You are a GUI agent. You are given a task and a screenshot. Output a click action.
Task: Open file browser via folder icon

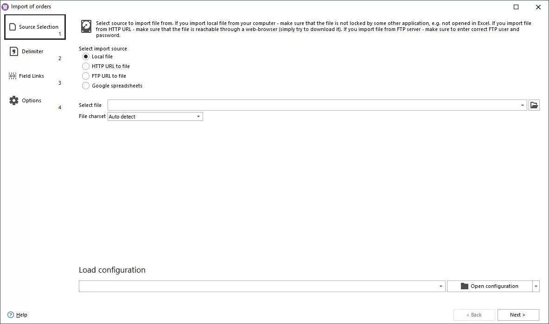pos(534,105)
